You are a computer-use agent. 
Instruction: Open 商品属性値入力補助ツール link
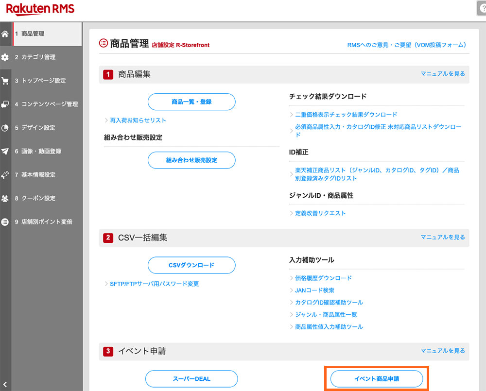329,327
